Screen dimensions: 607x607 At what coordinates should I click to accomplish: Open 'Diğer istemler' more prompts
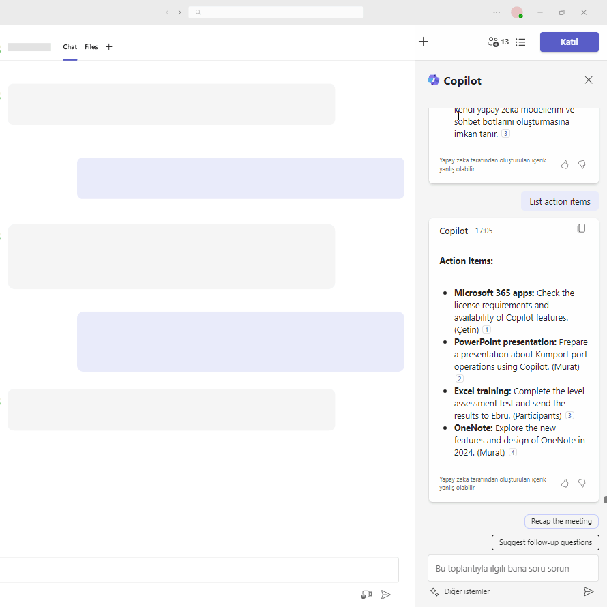460,591
